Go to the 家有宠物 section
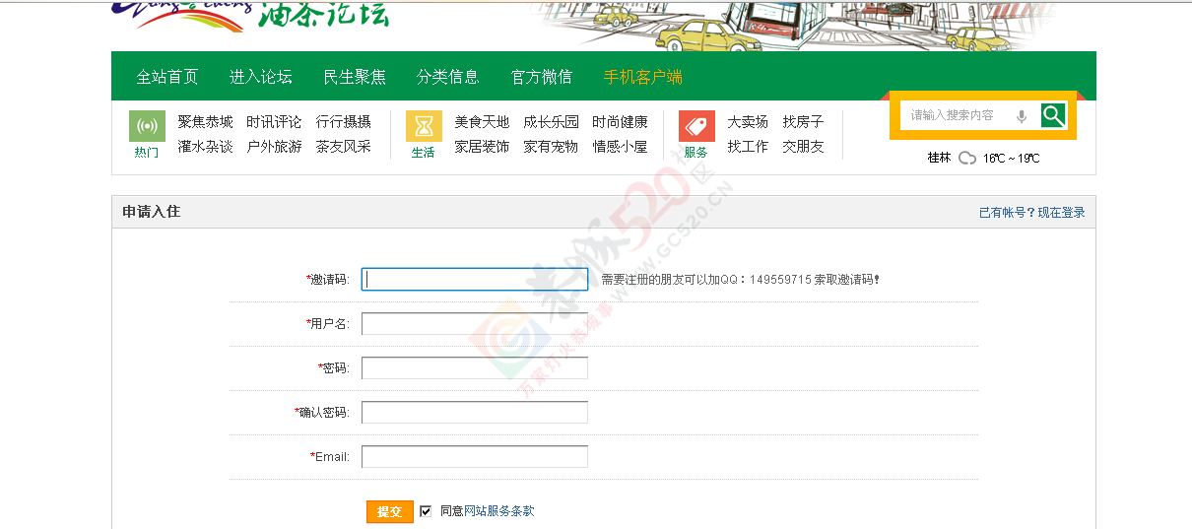 click(552, 147)
